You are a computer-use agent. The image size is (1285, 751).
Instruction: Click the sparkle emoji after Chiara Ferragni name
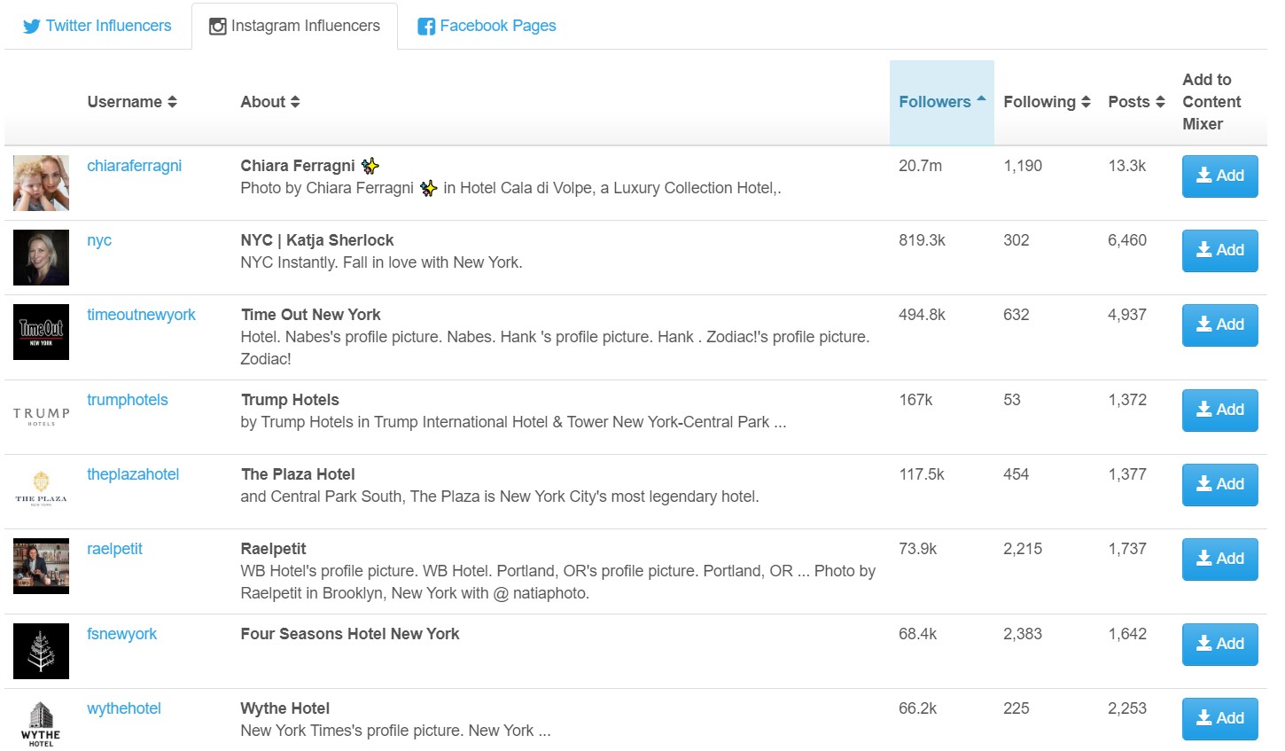(370, 166)
